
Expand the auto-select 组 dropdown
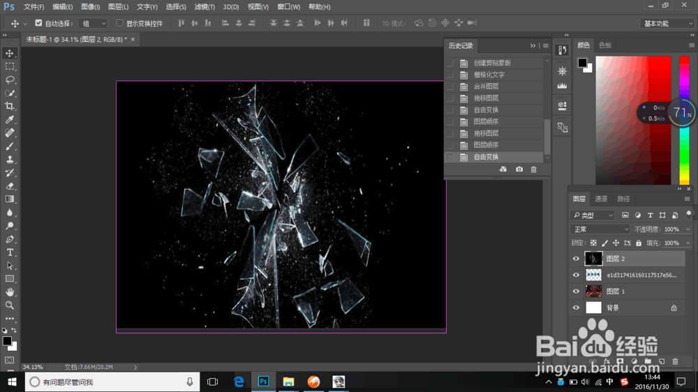click(x=94, y=23)
